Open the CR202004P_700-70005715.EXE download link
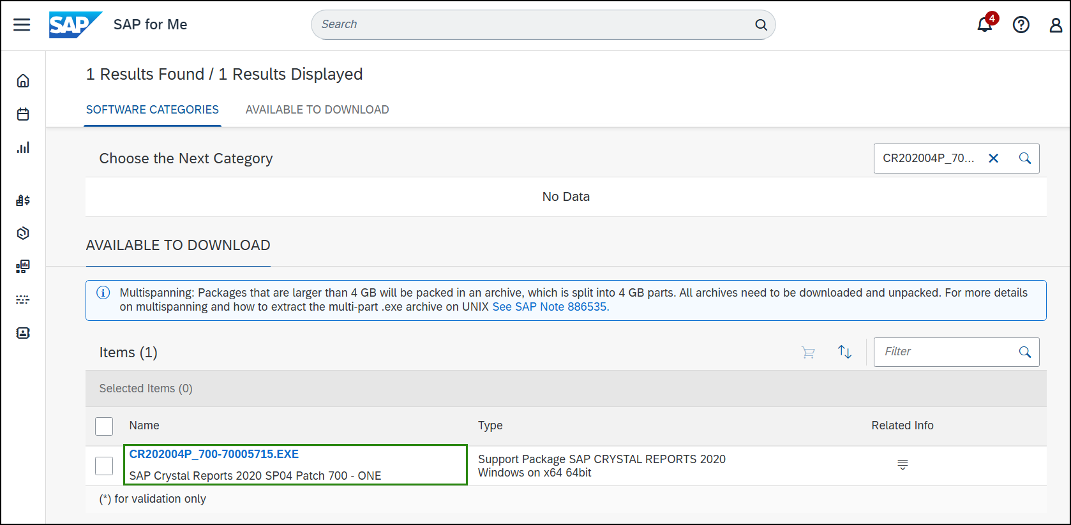This screenshot has width=1071, height=525. click(214, 454)
